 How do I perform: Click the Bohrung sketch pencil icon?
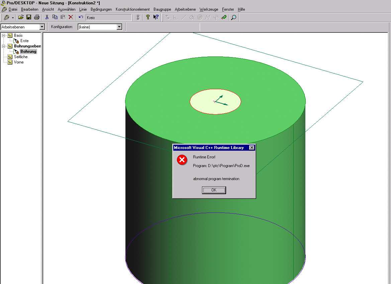click(16, 51)
